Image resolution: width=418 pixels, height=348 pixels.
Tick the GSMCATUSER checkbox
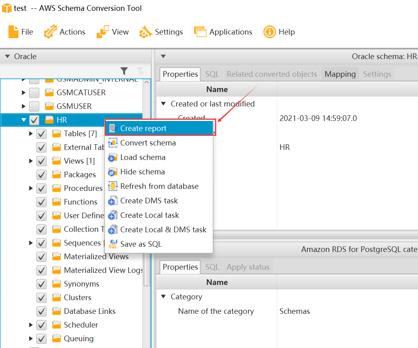click(34, 92)
